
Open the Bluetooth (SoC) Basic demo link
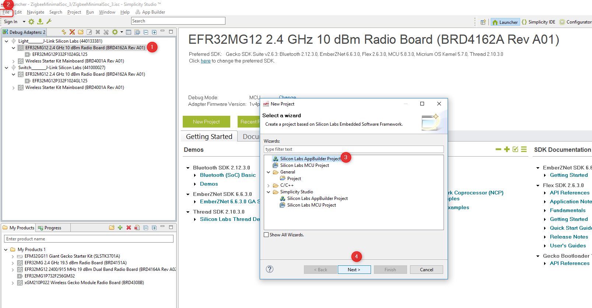(x=228, y=175)
